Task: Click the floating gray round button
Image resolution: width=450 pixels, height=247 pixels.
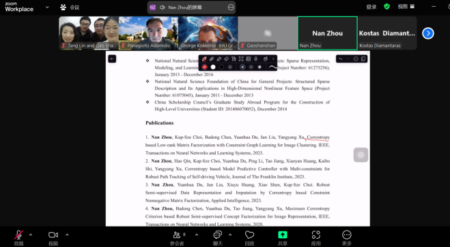Action: pyautogui.click(x=361, y=155)
